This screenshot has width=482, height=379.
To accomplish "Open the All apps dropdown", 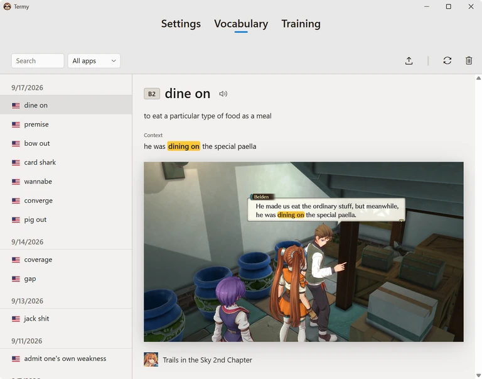I will pyautogui.click(x=94, y=61).
